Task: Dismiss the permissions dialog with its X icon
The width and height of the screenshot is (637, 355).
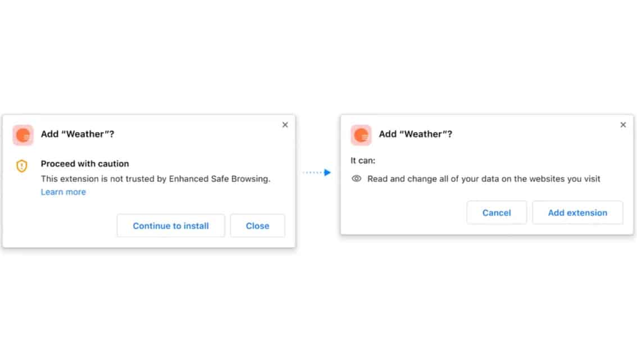Action: click(x=623, y=125)
